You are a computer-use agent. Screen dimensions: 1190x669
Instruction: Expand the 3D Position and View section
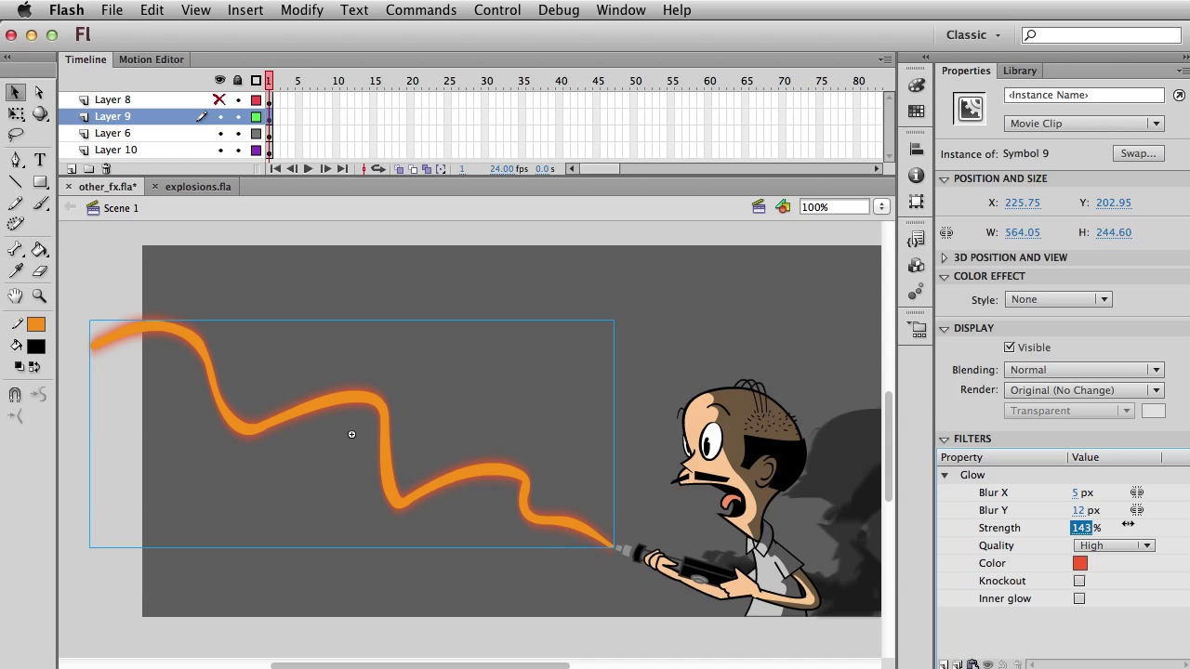[945, 257]
